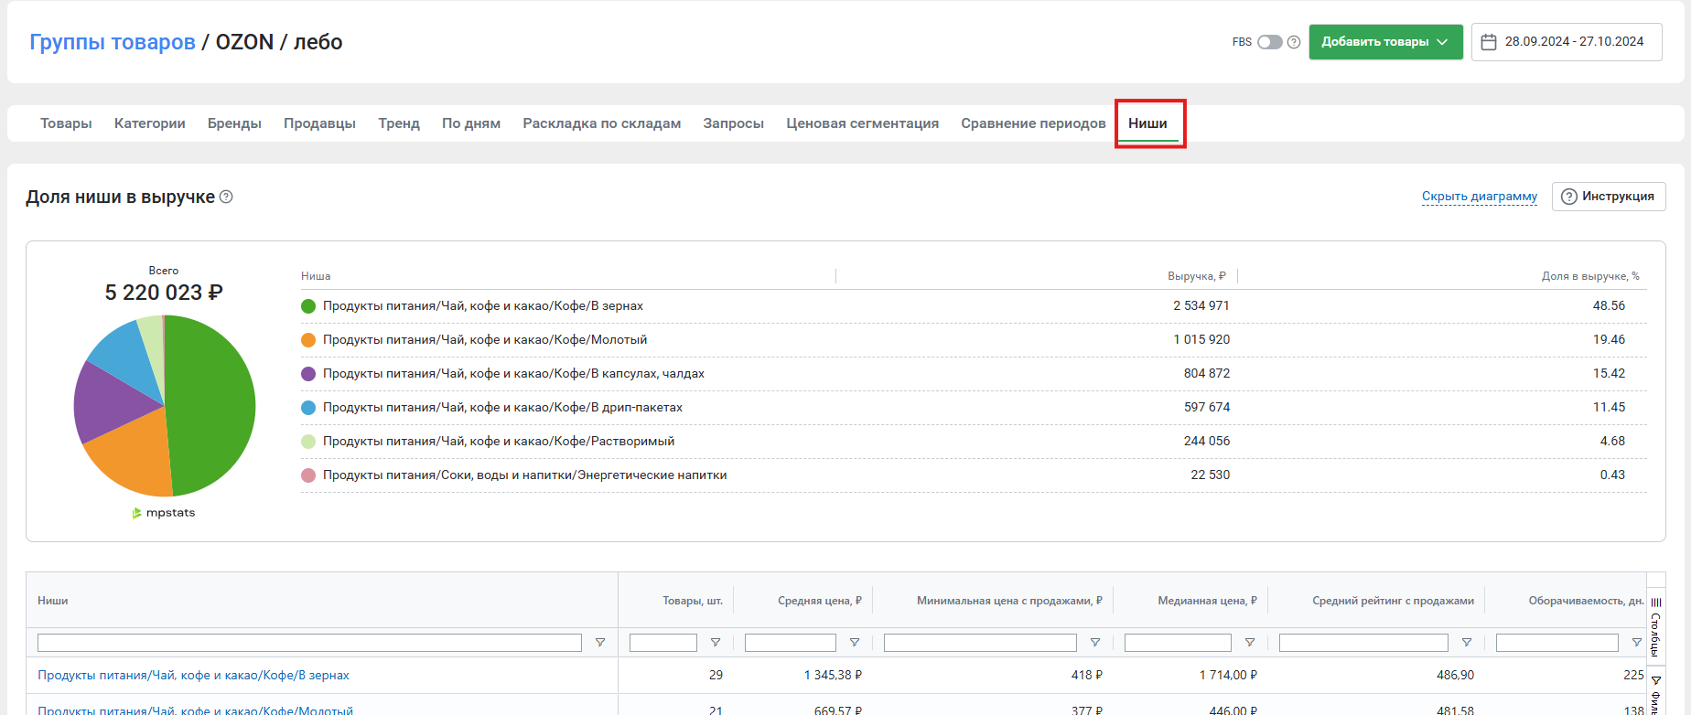Viewport: 1691px width, 715px height.
Task: Select the По дням tab
Action: pos(471,123)
